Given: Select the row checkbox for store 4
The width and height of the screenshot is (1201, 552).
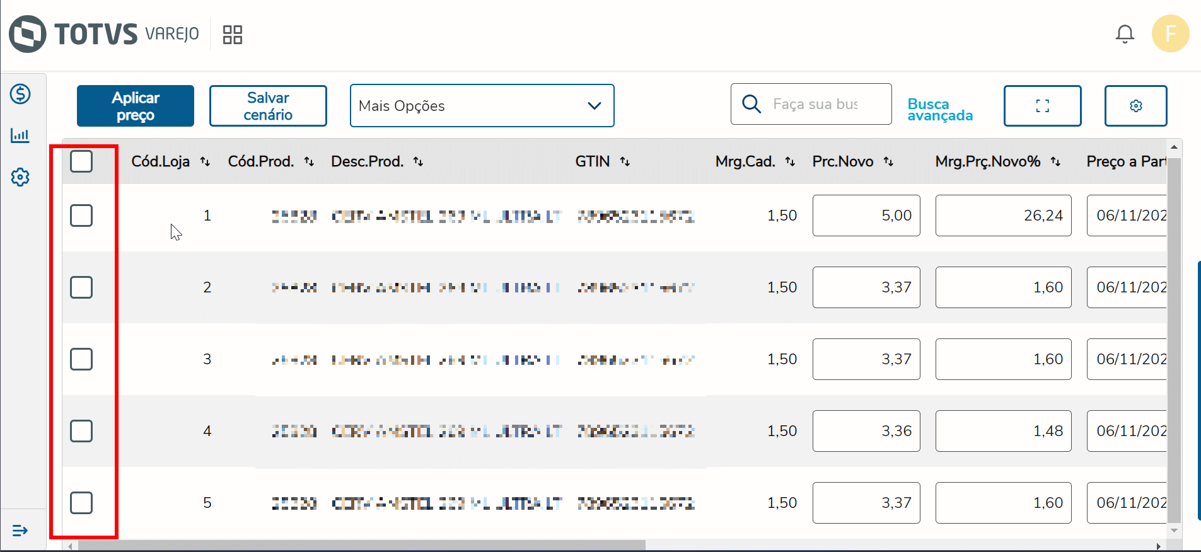Looking at the screenshot, I should [81, 431].
